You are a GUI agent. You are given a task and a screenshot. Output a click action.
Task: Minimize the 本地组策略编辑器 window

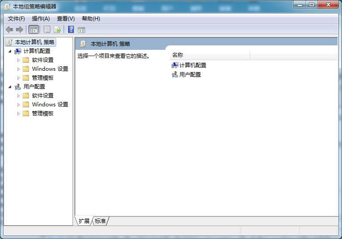pos(300,5)
